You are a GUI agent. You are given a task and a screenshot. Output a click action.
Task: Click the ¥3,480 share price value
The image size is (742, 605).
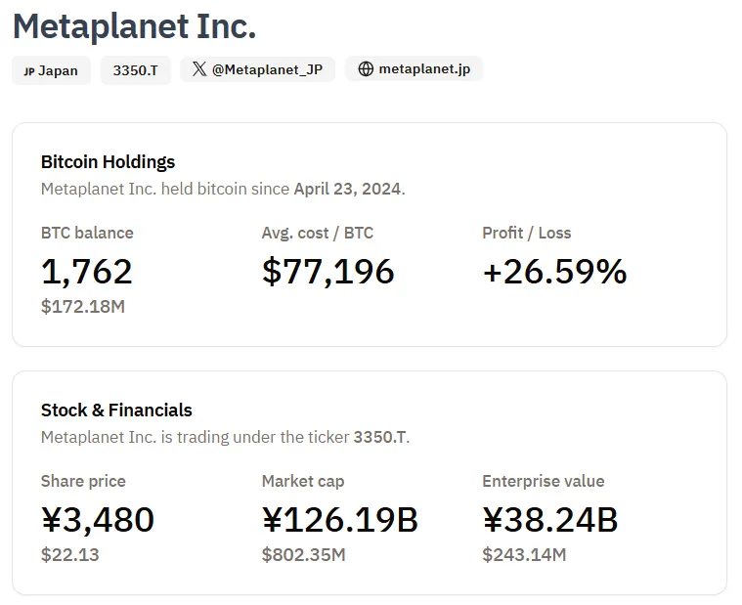[x=98, y=519]
